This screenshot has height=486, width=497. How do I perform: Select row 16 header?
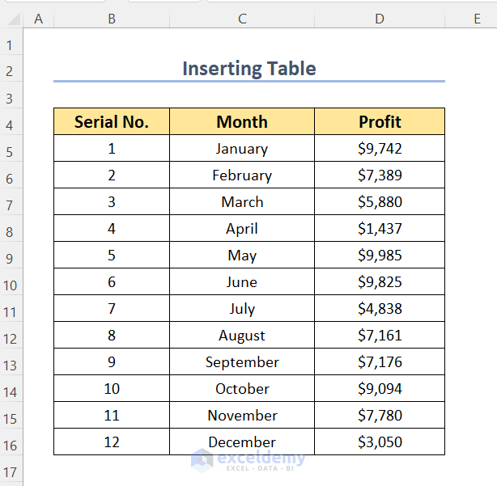pos(11,445)
